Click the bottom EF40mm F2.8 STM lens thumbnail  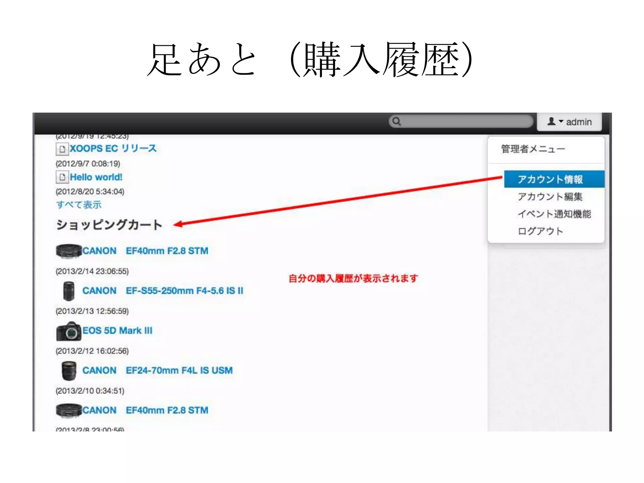click(69, 410)
